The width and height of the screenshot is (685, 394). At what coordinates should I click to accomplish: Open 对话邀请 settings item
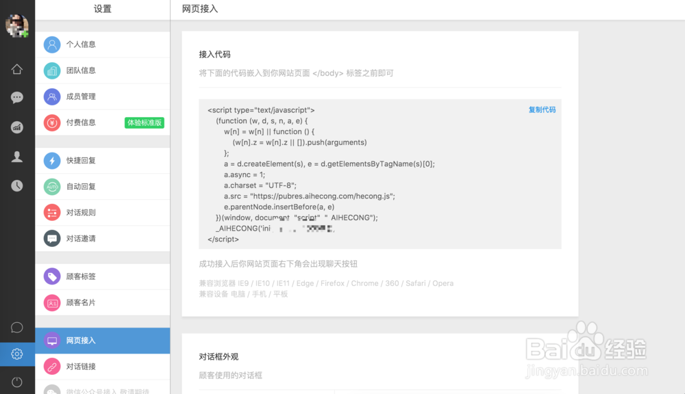[x=103, y=239]
